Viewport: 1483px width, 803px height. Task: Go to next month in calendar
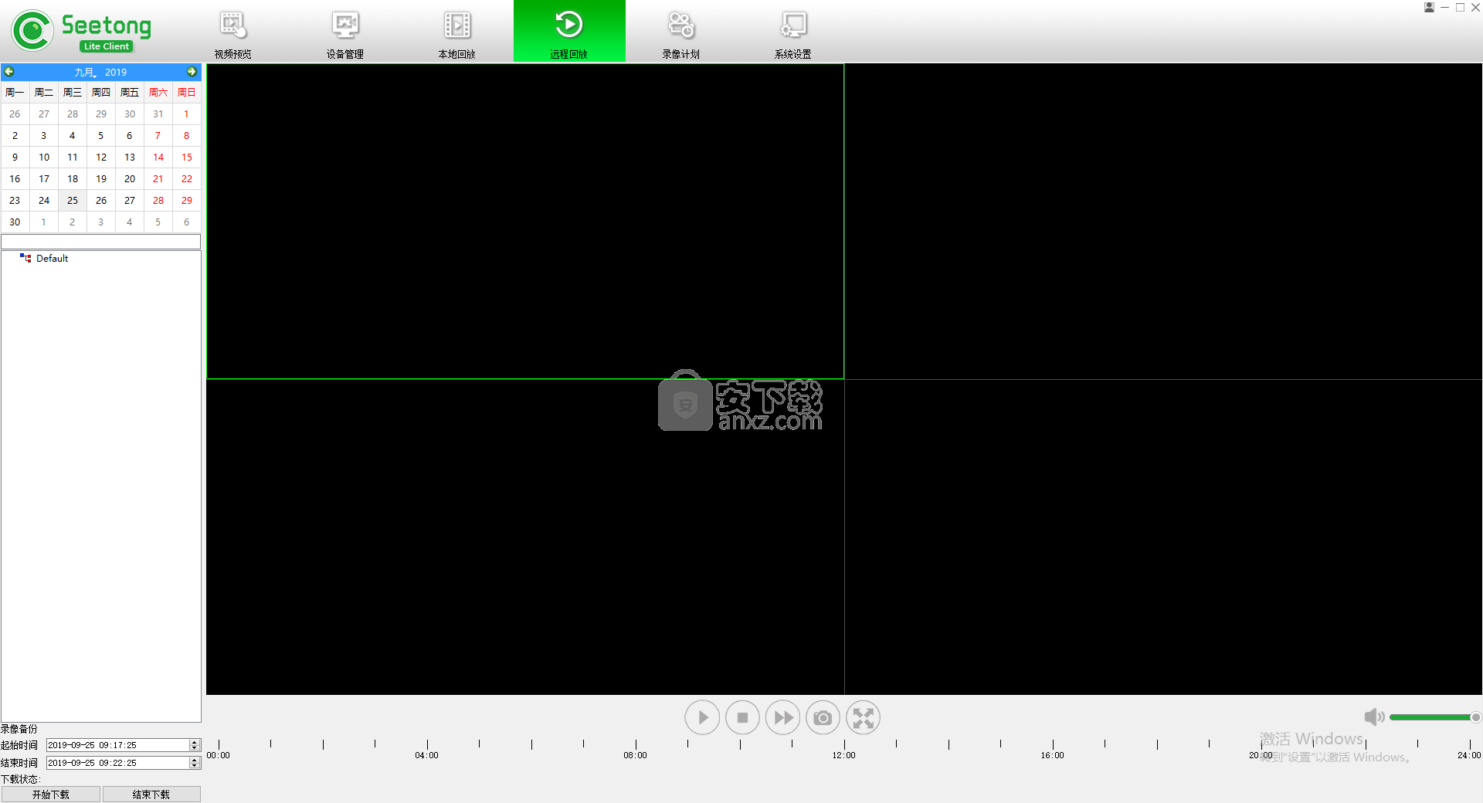tap(192, 72)
